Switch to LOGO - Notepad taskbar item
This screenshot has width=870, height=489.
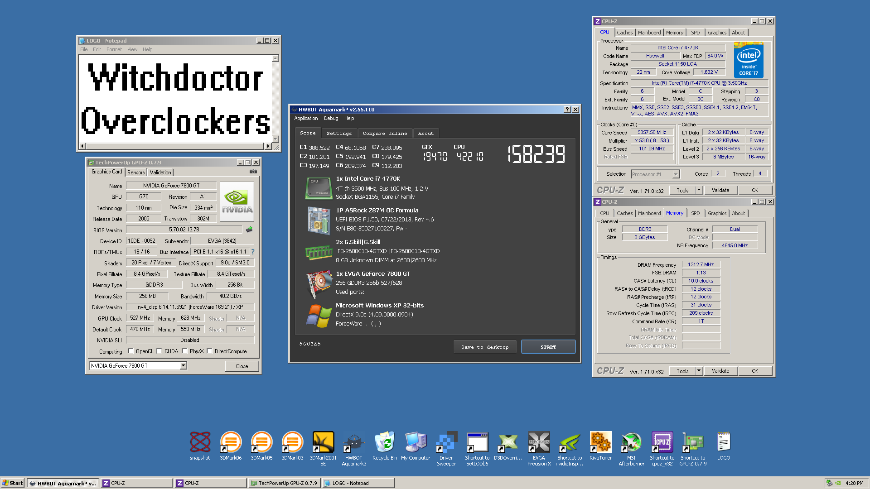pos(358,483)
